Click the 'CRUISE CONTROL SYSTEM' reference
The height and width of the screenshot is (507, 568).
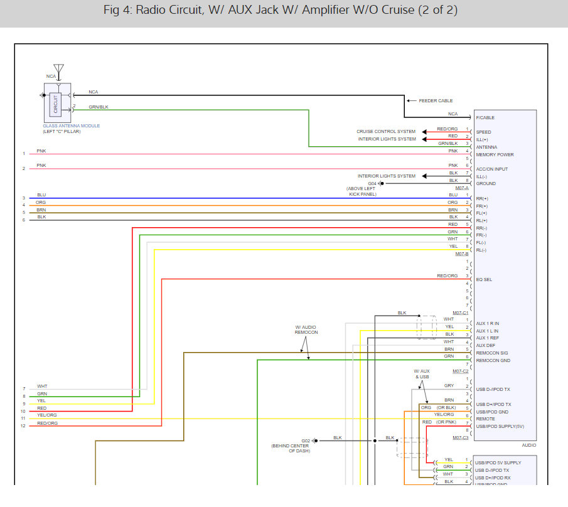386,132
